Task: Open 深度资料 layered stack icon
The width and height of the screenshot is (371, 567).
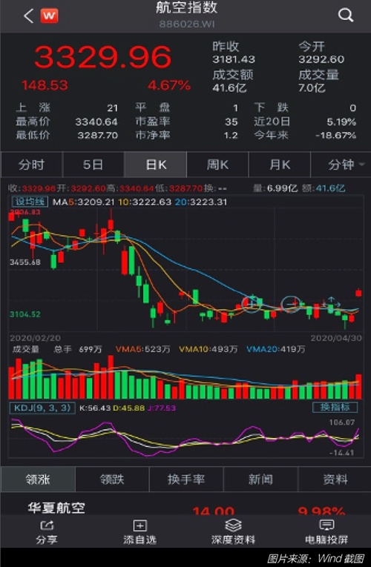Action: [233, 525]
